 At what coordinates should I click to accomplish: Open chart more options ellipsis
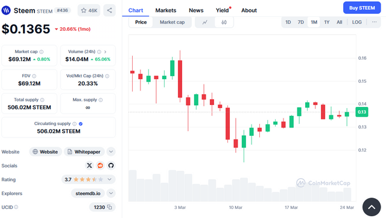point(374,22)
